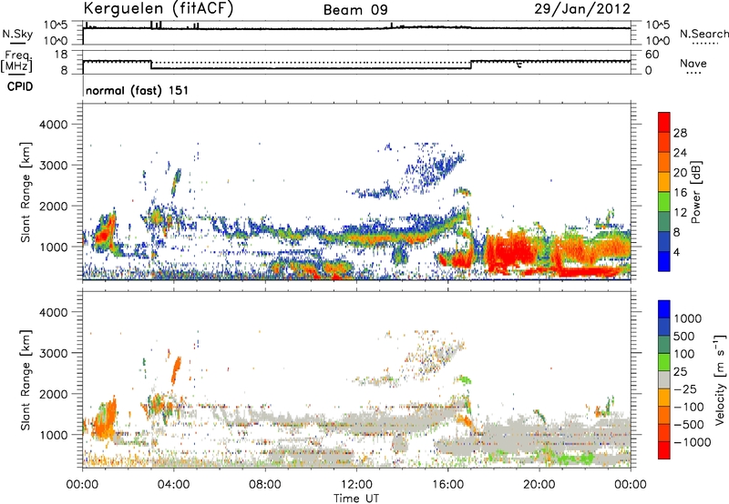Click the '4000' tick on the power panel
Viewport: 729px width, 504px height.
coord(54,125)
